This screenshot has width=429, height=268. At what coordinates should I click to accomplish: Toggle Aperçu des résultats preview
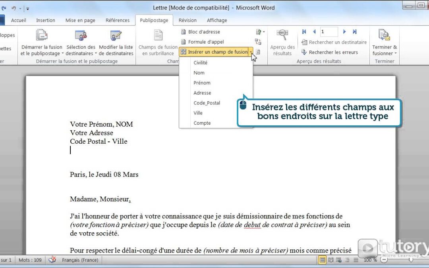282,42
